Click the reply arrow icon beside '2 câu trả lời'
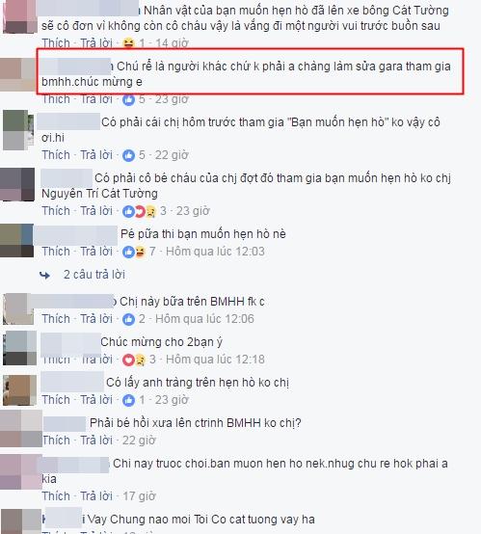Image resolution: width=481 pixels, height=534 pixels. click(44, 275)
